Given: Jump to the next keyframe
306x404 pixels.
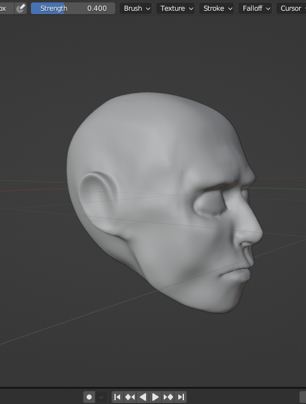Looking at the screenshot, I should click(x=168, y=397).
